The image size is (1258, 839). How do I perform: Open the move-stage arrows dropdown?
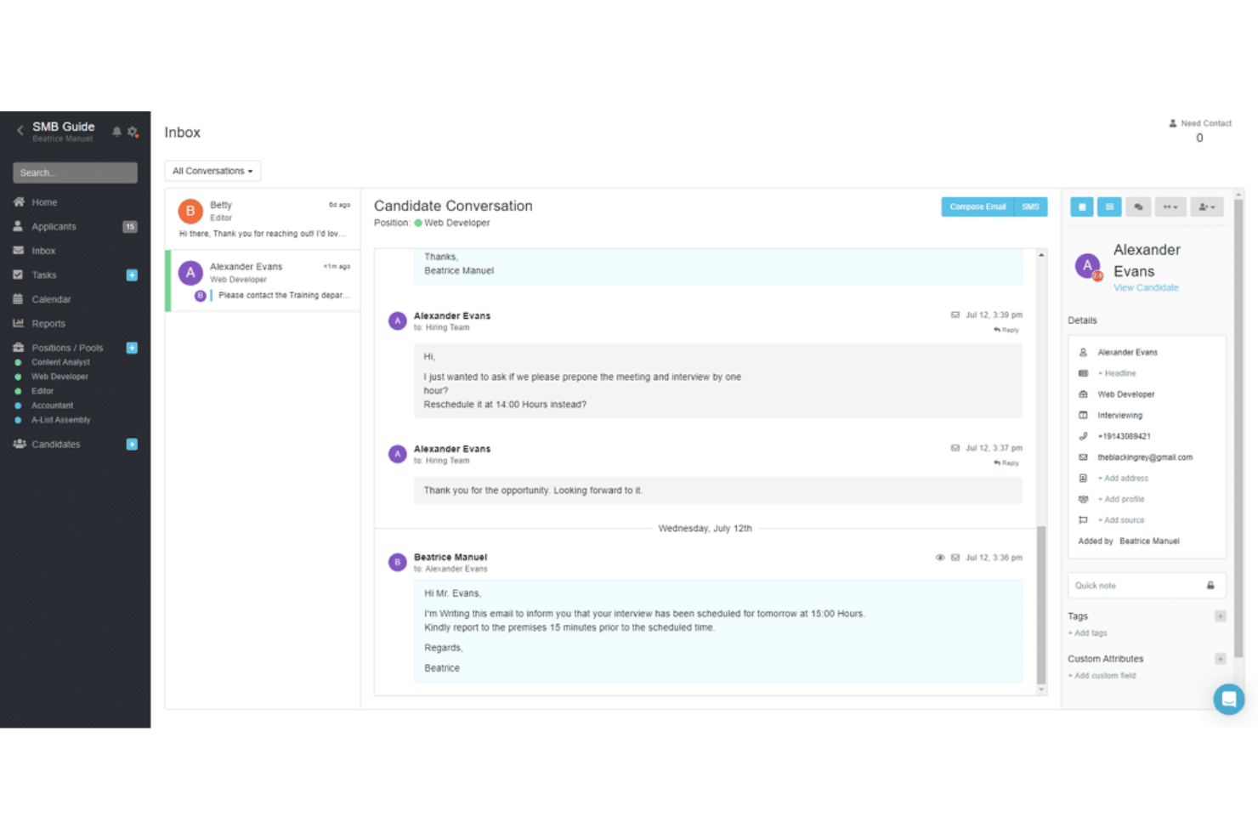coord(1170,207)
